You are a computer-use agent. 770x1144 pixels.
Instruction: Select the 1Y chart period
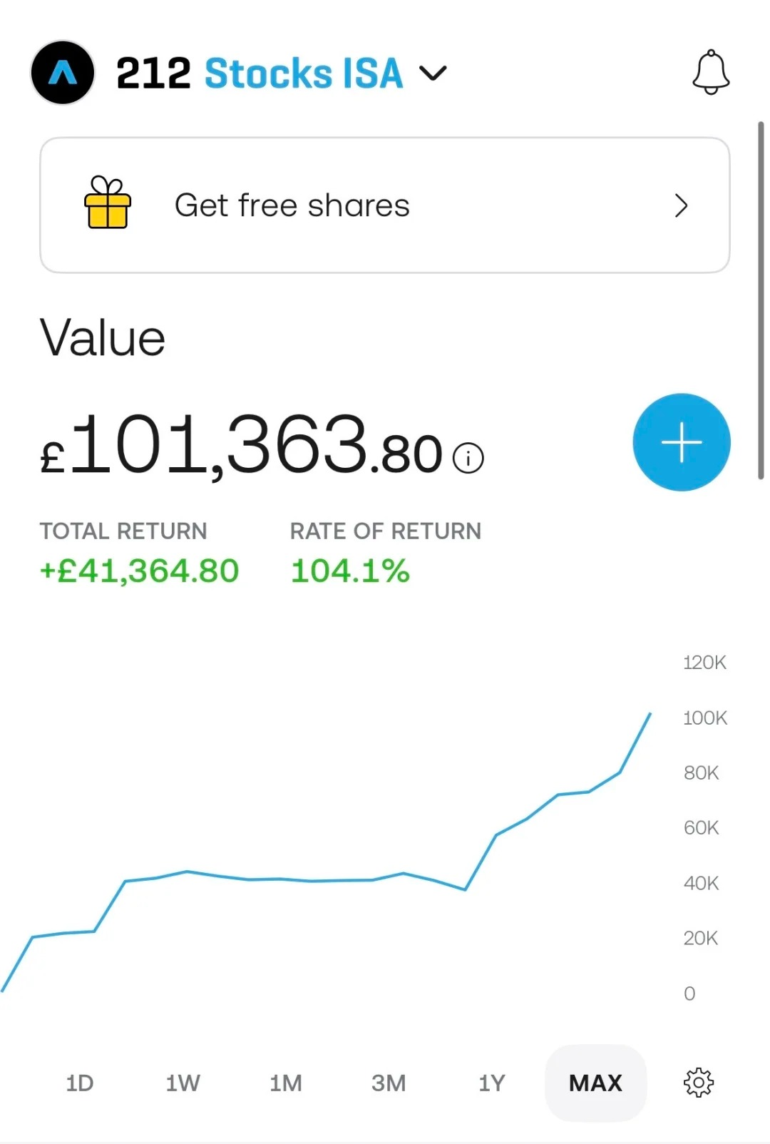[x=491, y=1083]
